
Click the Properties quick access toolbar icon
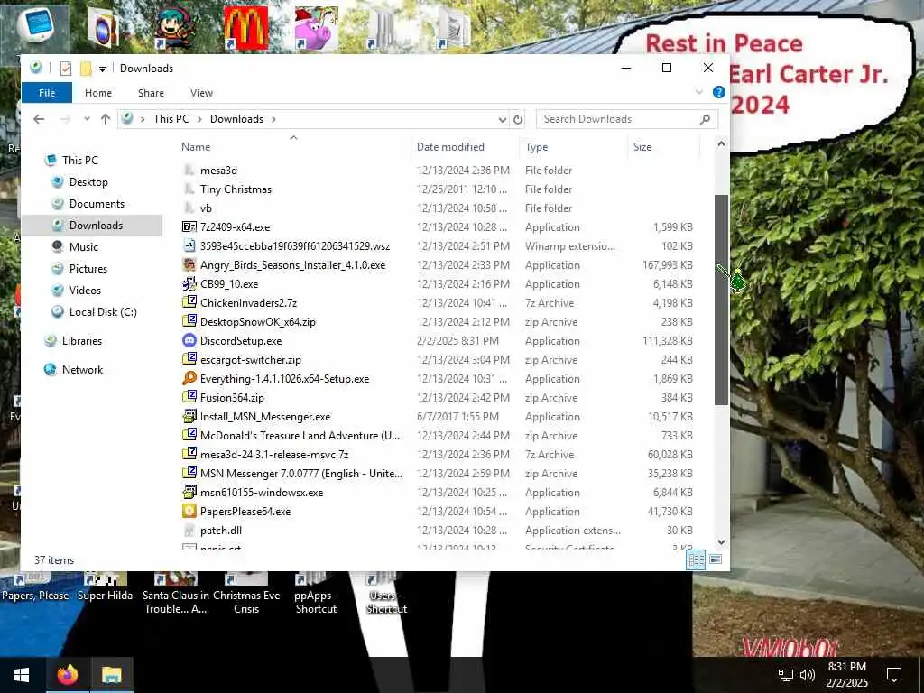tap(65, 69)
